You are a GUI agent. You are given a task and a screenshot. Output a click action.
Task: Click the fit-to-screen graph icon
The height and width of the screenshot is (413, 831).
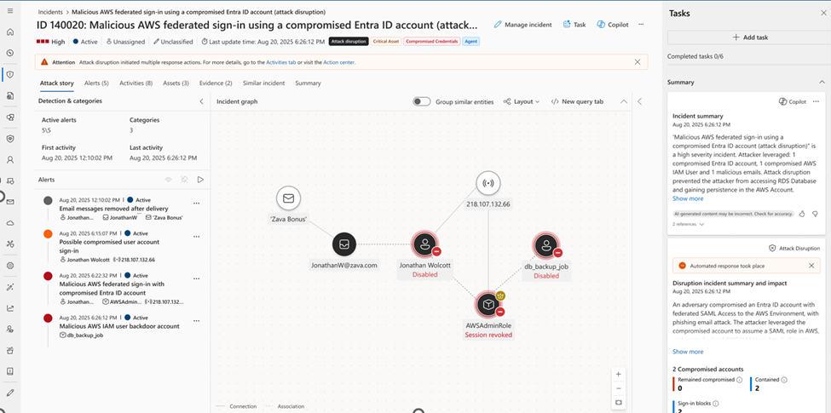click(x=618, y=402)
